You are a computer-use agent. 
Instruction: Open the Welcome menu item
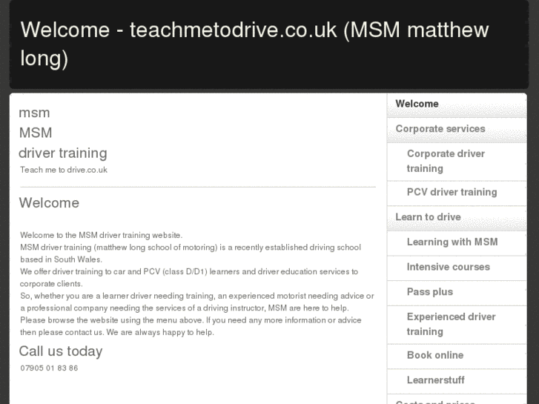coord(417,104)
